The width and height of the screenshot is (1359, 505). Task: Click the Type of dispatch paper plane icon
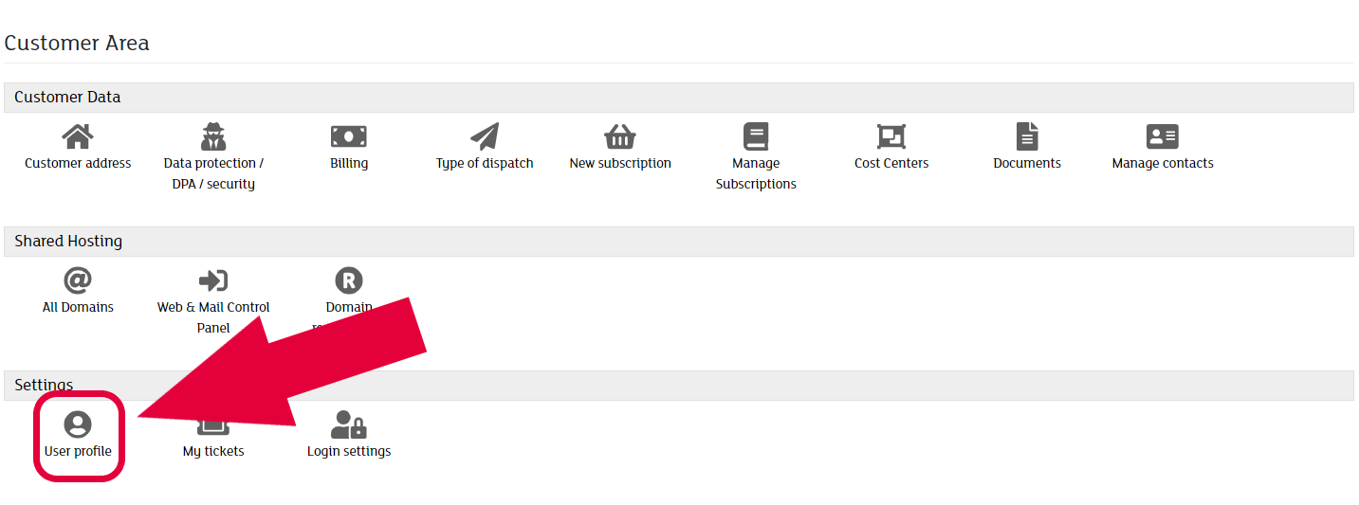pos(485,136)
